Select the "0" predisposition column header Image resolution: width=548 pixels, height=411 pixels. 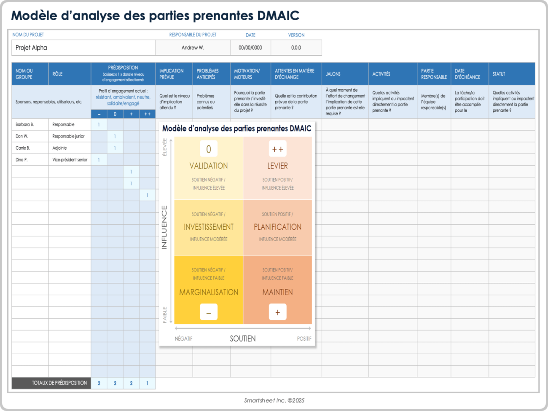(x=115, y=113)
